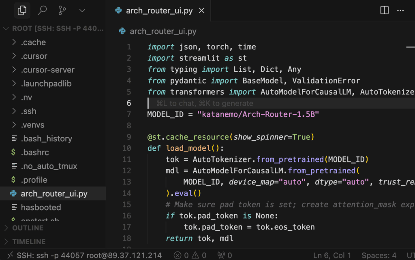Open the Source Control icon
Image resolution: width=415 pixels, height=260 pixels.
(x=62, y=11)
